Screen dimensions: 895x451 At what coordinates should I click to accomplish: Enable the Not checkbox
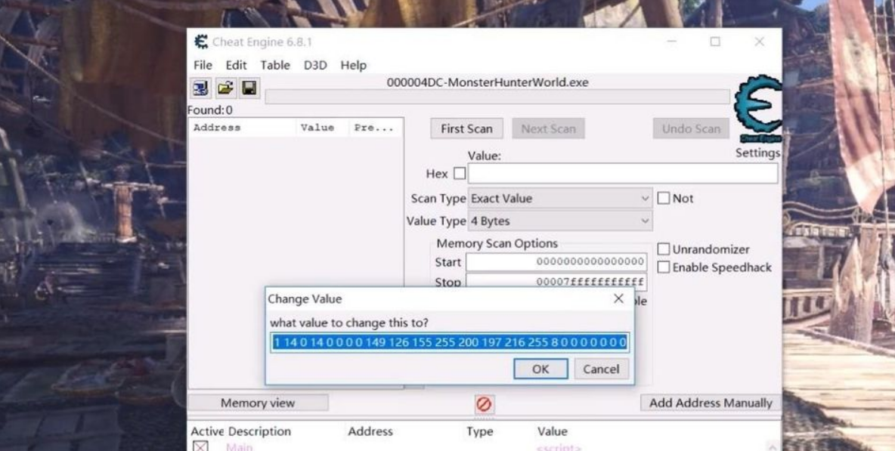[x=663, y=199]
